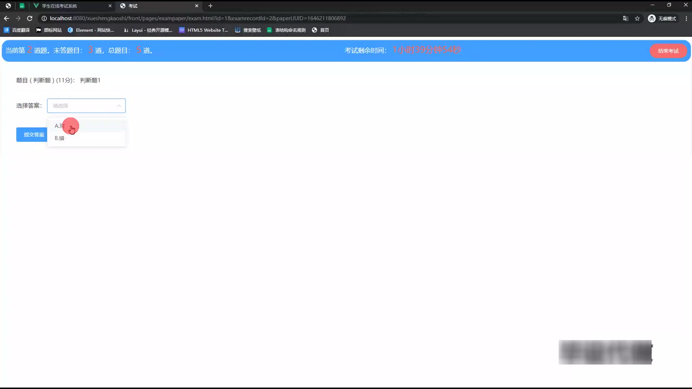Click the incognito profile icon
The width and height of the screenshot is (692, 389).
[x=652, y=18]
